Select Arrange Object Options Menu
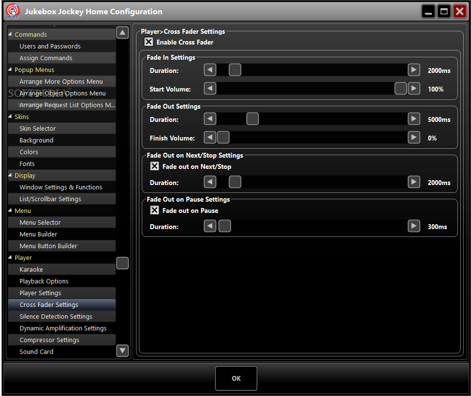This screenshot has height=396, width=471. tap(62, 93)
